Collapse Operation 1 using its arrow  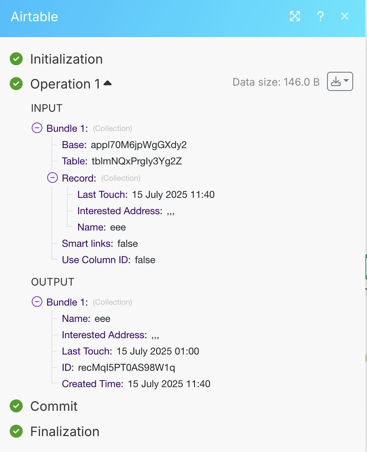click(108, 83)
